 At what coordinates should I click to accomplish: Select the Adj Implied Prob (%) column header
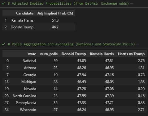[x=55, y=13]
